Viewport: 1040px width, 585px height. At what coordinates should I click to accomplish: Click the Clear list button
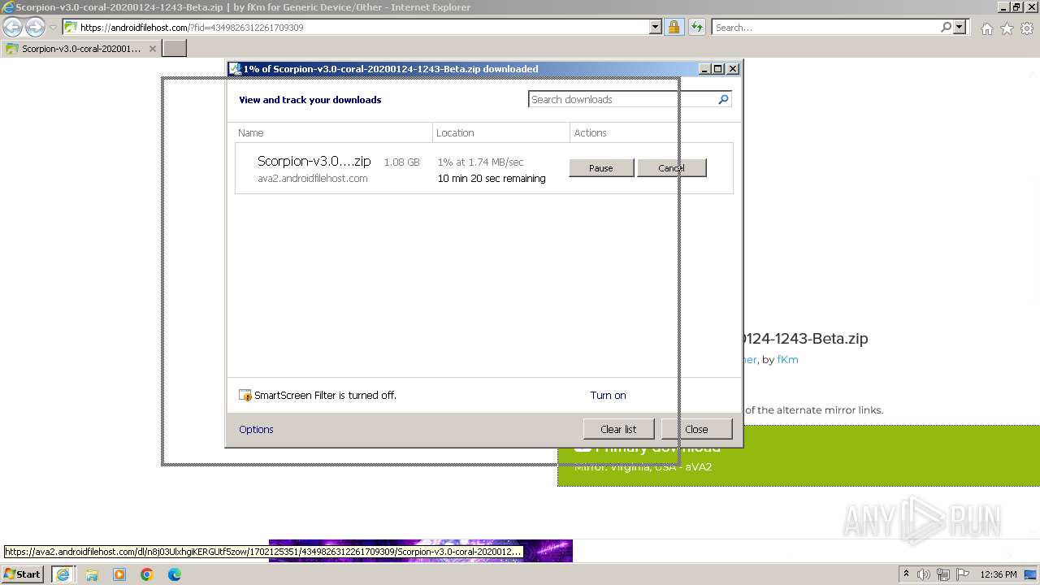[x=618, y=429]
